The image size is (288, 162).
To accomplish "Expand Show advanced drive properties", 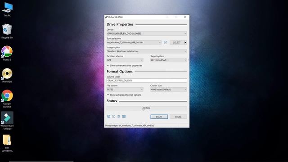I will coord(125,66).
